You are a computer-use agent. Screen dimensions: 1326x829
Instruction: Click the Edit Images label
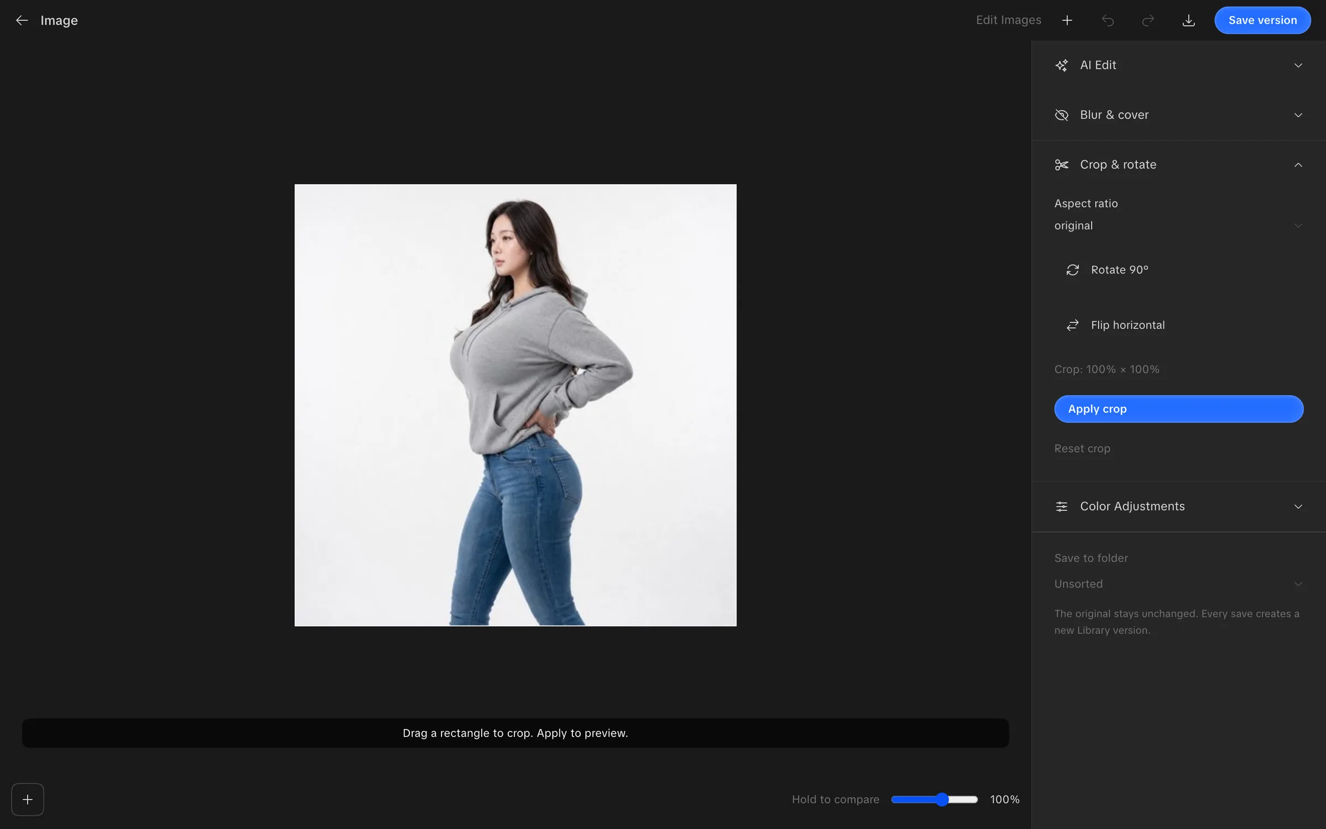click(1008, 20)
